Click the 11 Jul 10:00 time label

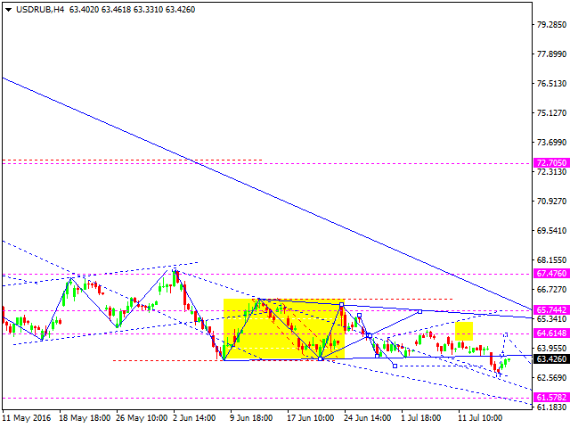pyautogui.click(x=480, y=418)
